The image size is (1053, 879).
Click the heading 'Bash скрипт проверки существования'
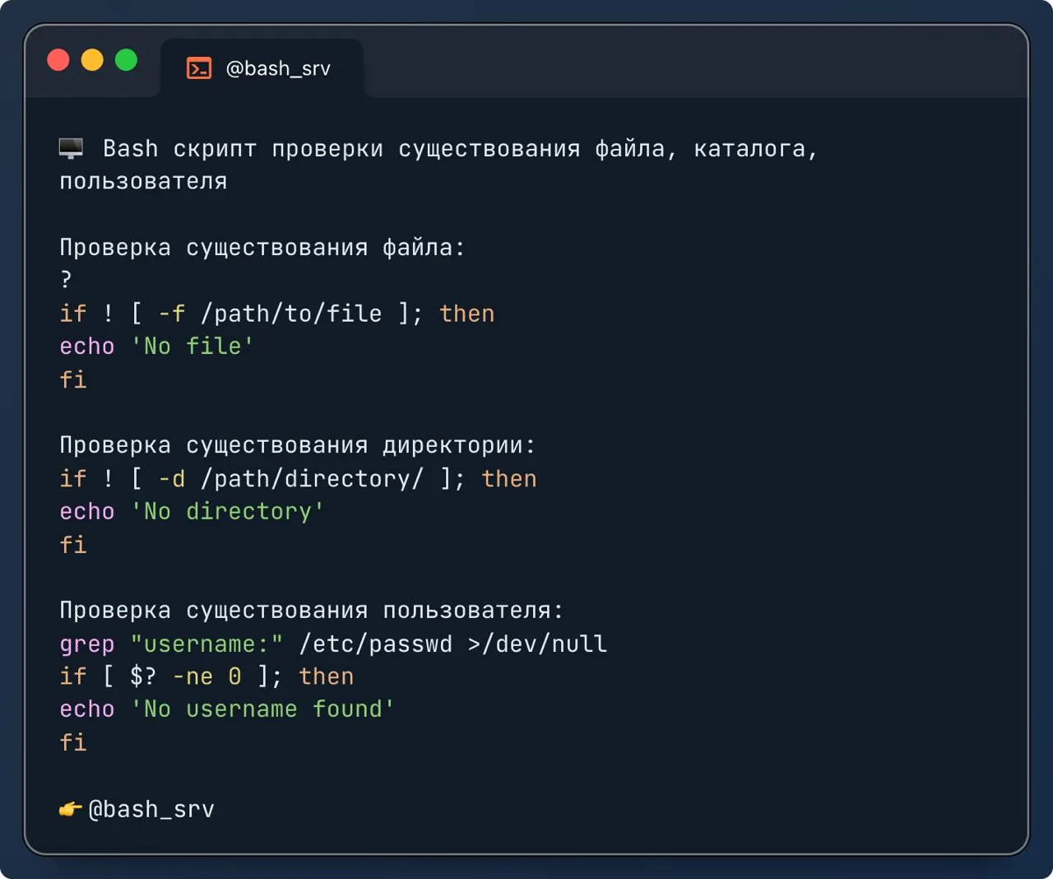click(x=341, y=149)
